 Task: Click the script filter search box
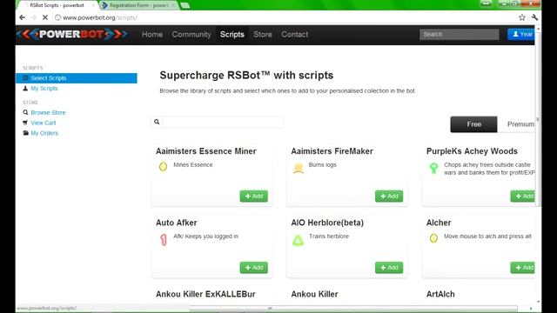(223, 122)
